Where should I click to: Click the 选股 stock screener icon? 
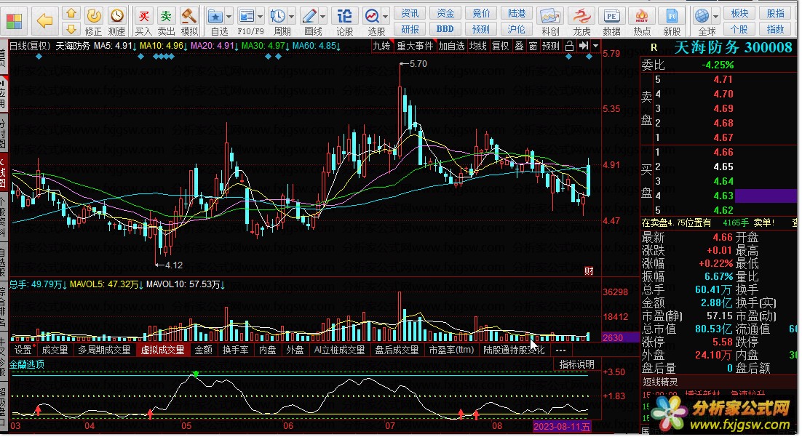(373, 16)
